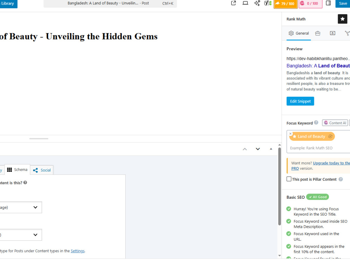Image resolution: width=350 pixels, height=262 pixels.
Task: Open the Schema tab icon in Rank Math
Action: tap(332, 34)
